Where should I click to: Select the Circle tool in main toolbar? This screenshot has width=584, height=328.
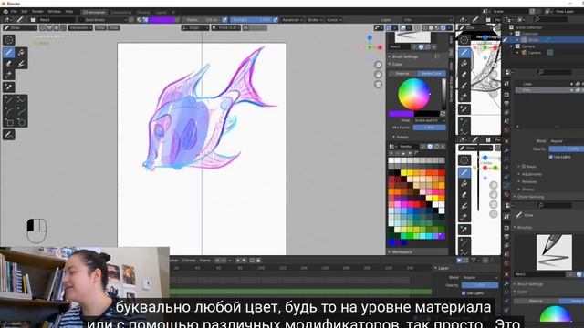click(21, 122)
